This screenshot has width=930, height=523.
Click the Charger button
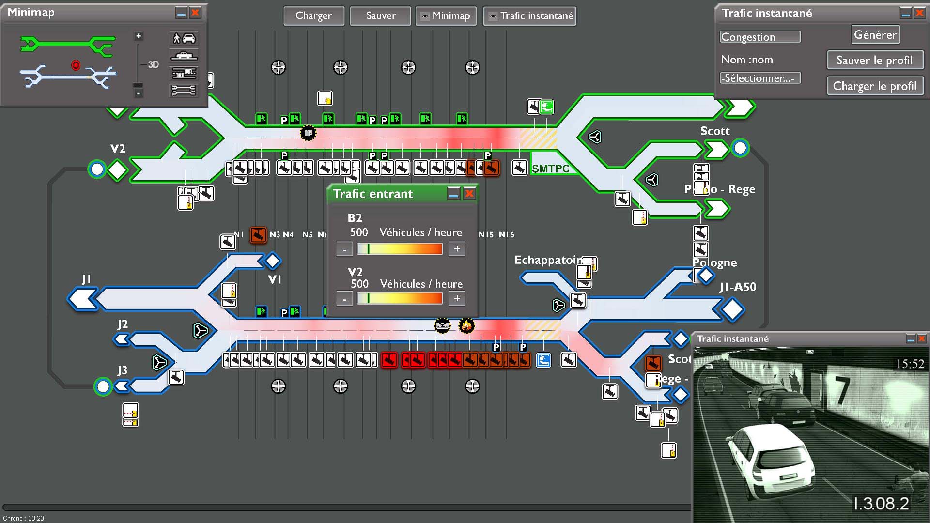314,16
